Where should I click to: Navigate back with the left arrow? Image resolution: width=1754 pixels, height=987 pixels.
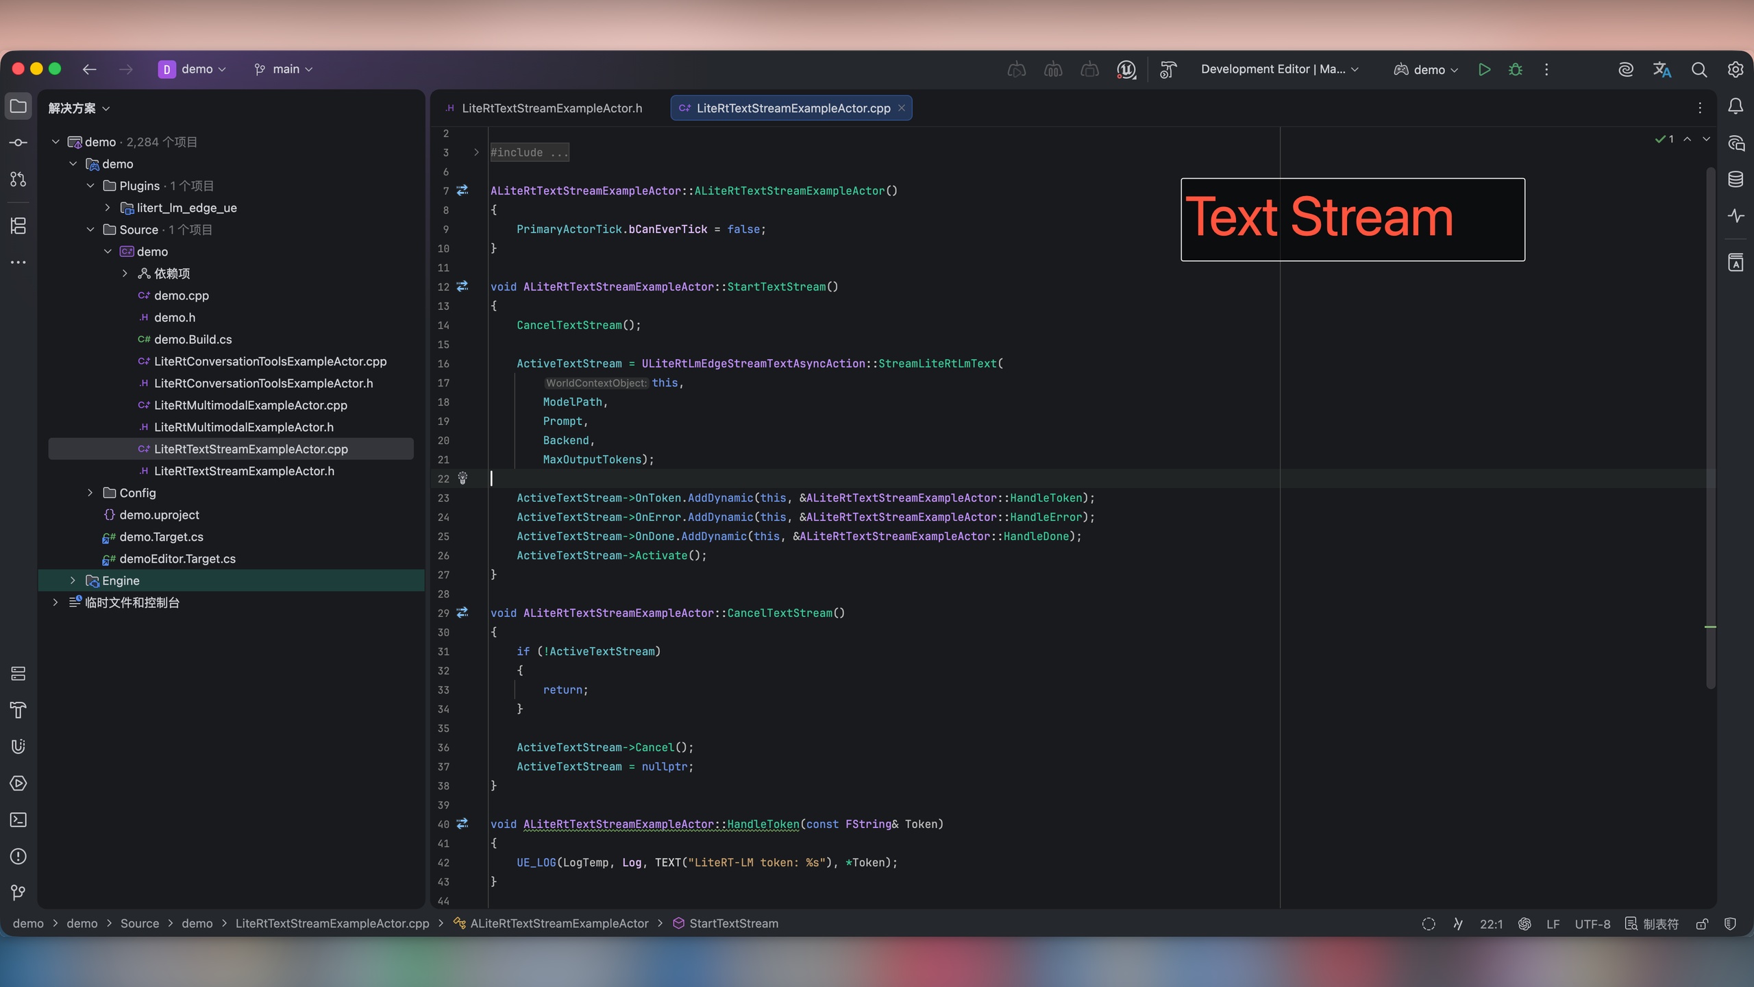pyautogui.click(x=89, y=69)
